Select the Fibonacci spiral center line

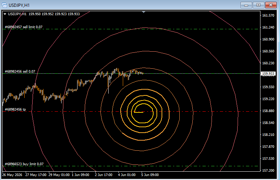click(x=139, y=112)
